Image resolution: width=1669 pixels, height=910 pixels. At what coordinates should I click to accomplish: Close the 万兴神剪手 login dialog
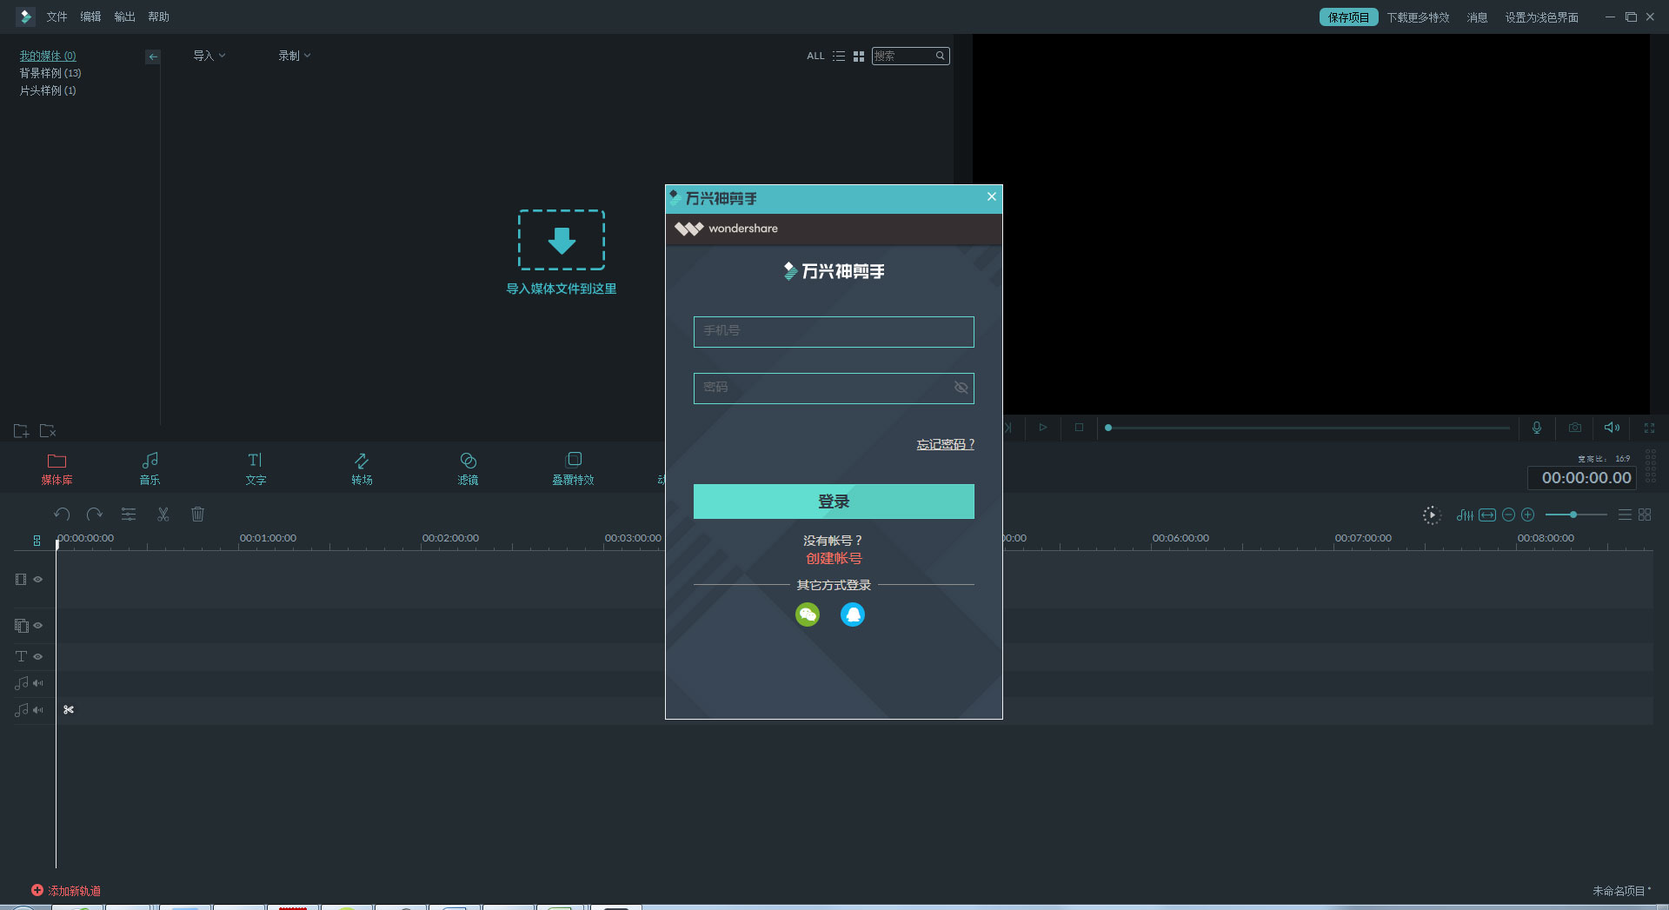(991, 196)
